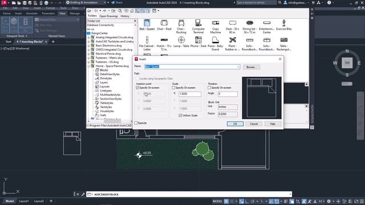365x205 pixels.
Task: Toggle snap mode in status bar
Action: coord(232,201)
